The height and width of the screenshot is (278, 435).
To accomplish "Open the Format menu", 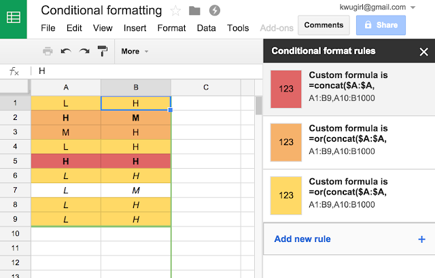I will (171, 28).
